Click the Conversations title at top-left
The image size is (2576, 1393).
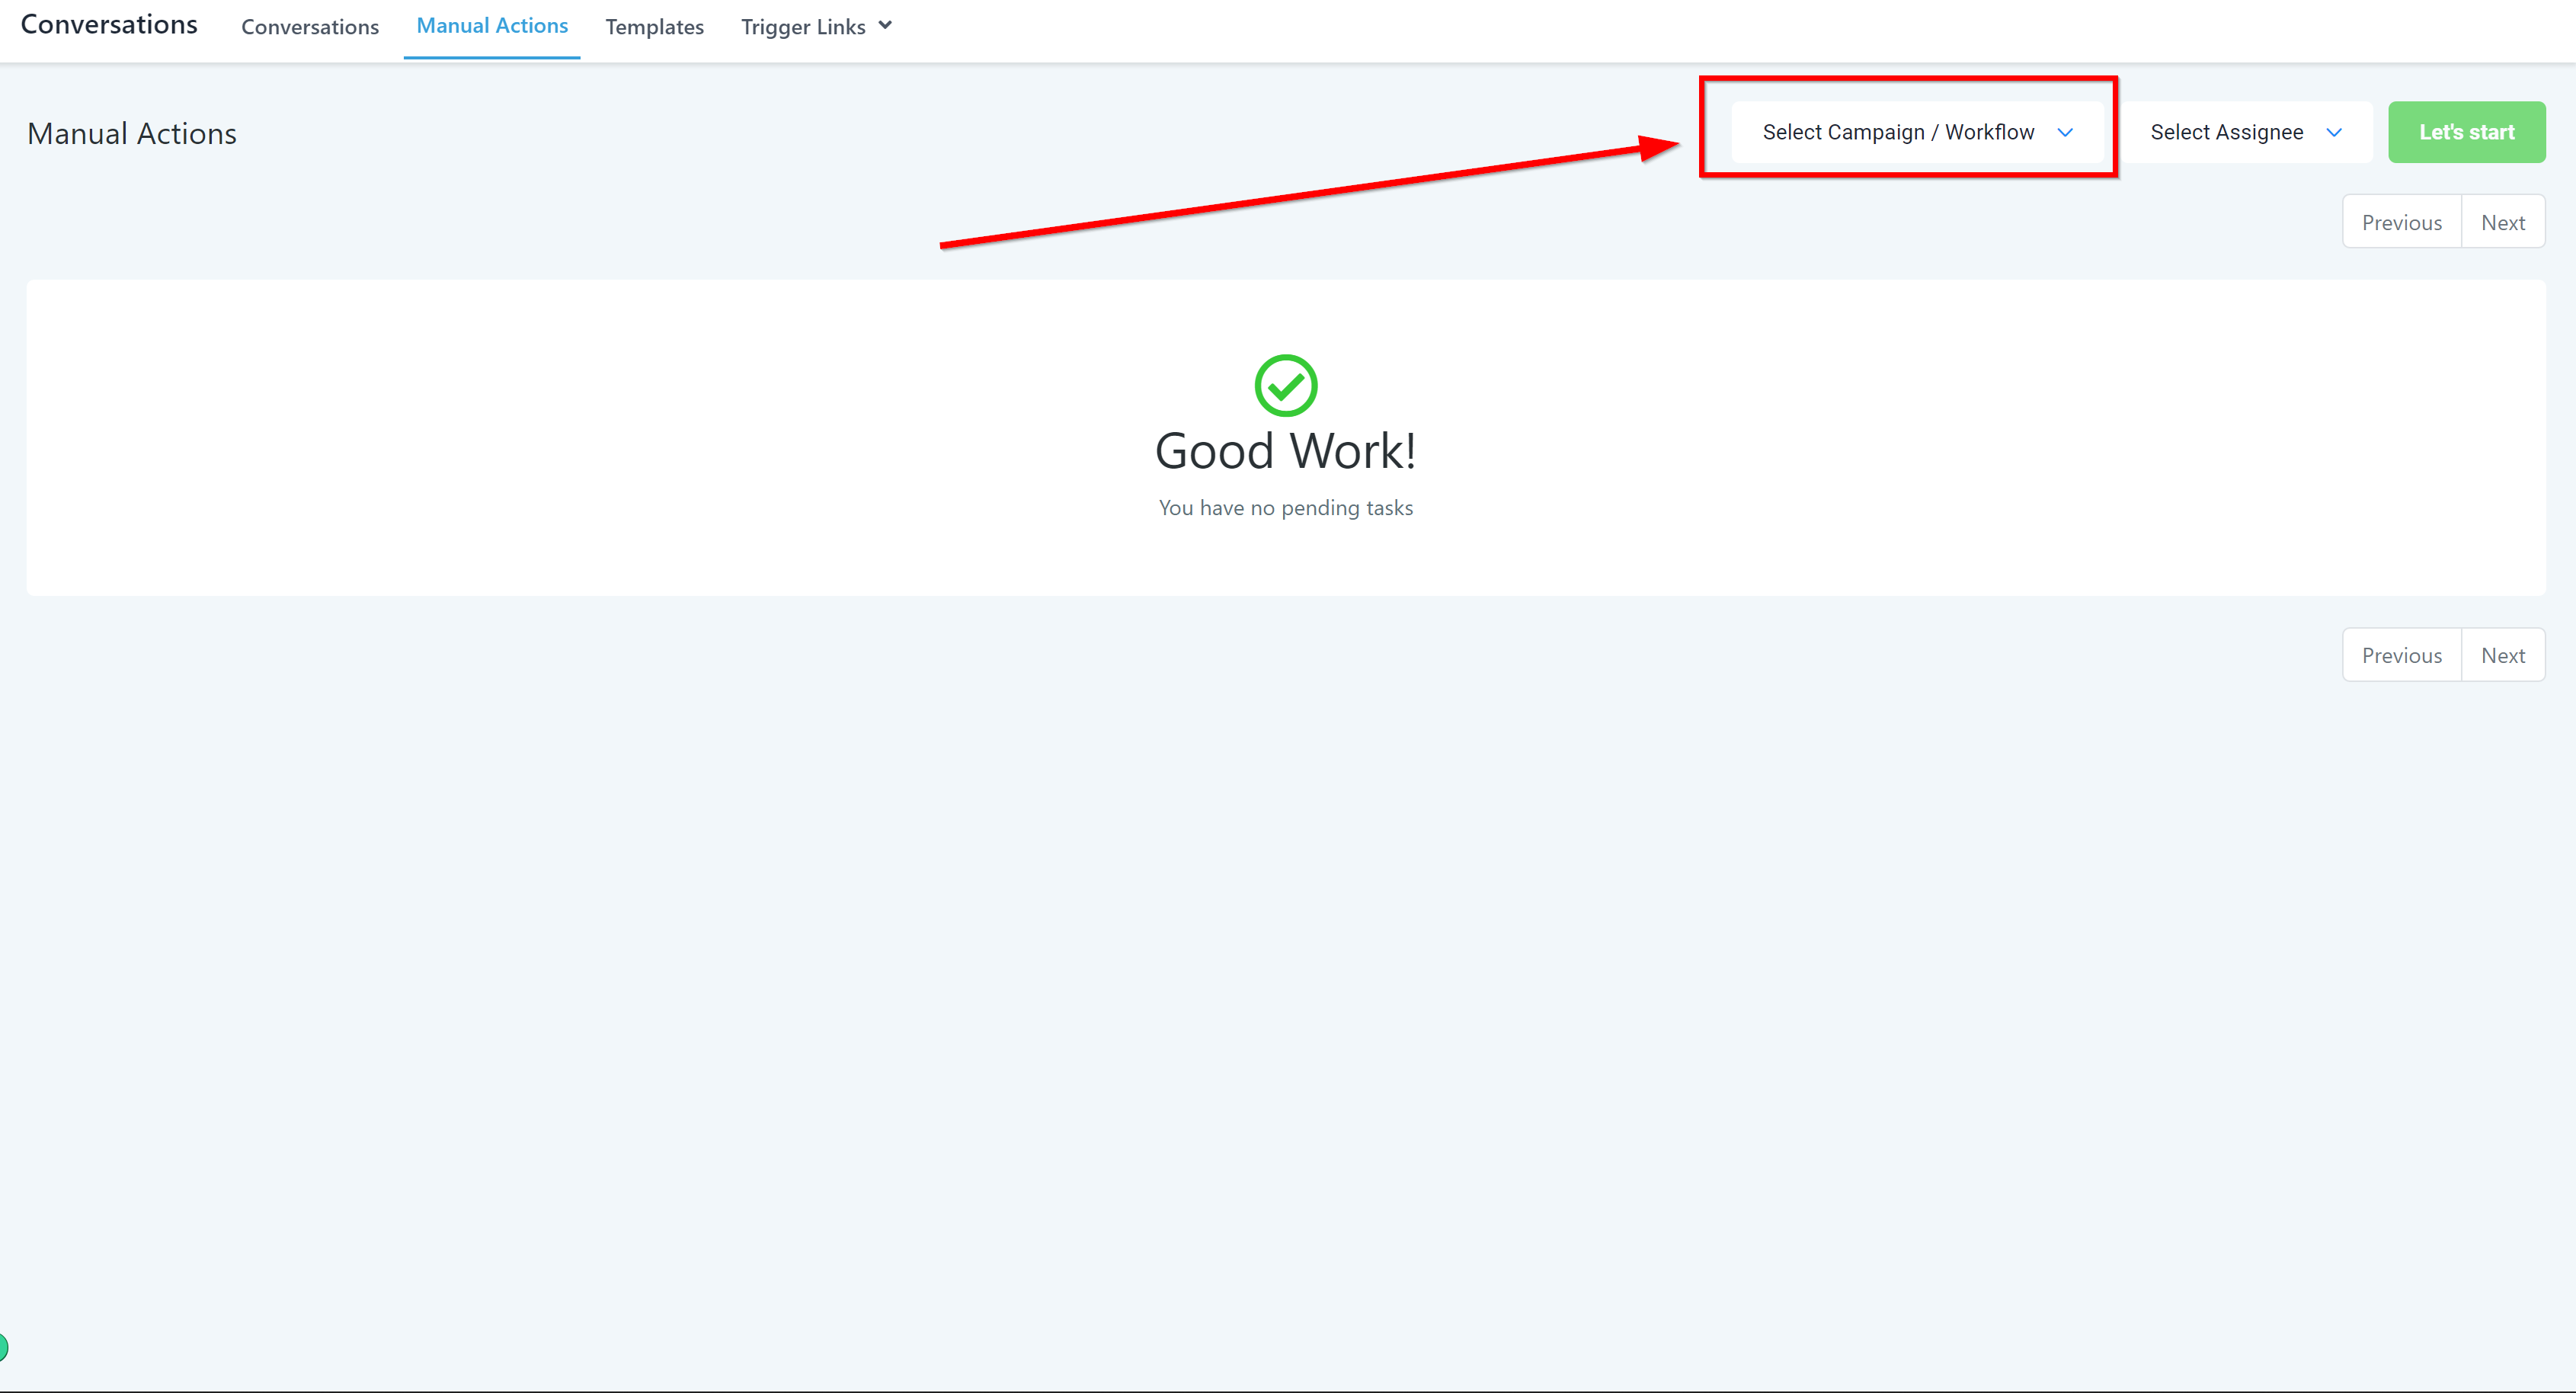[109, 24]
